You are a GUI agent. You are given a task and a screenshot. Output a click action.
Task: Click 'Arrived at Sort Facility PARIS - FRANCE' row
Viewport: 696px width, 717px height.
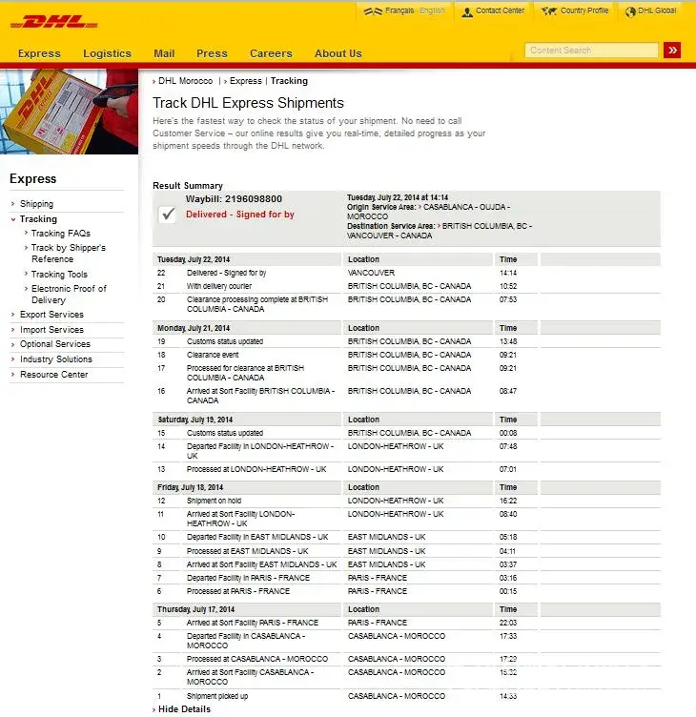point(253,623)
